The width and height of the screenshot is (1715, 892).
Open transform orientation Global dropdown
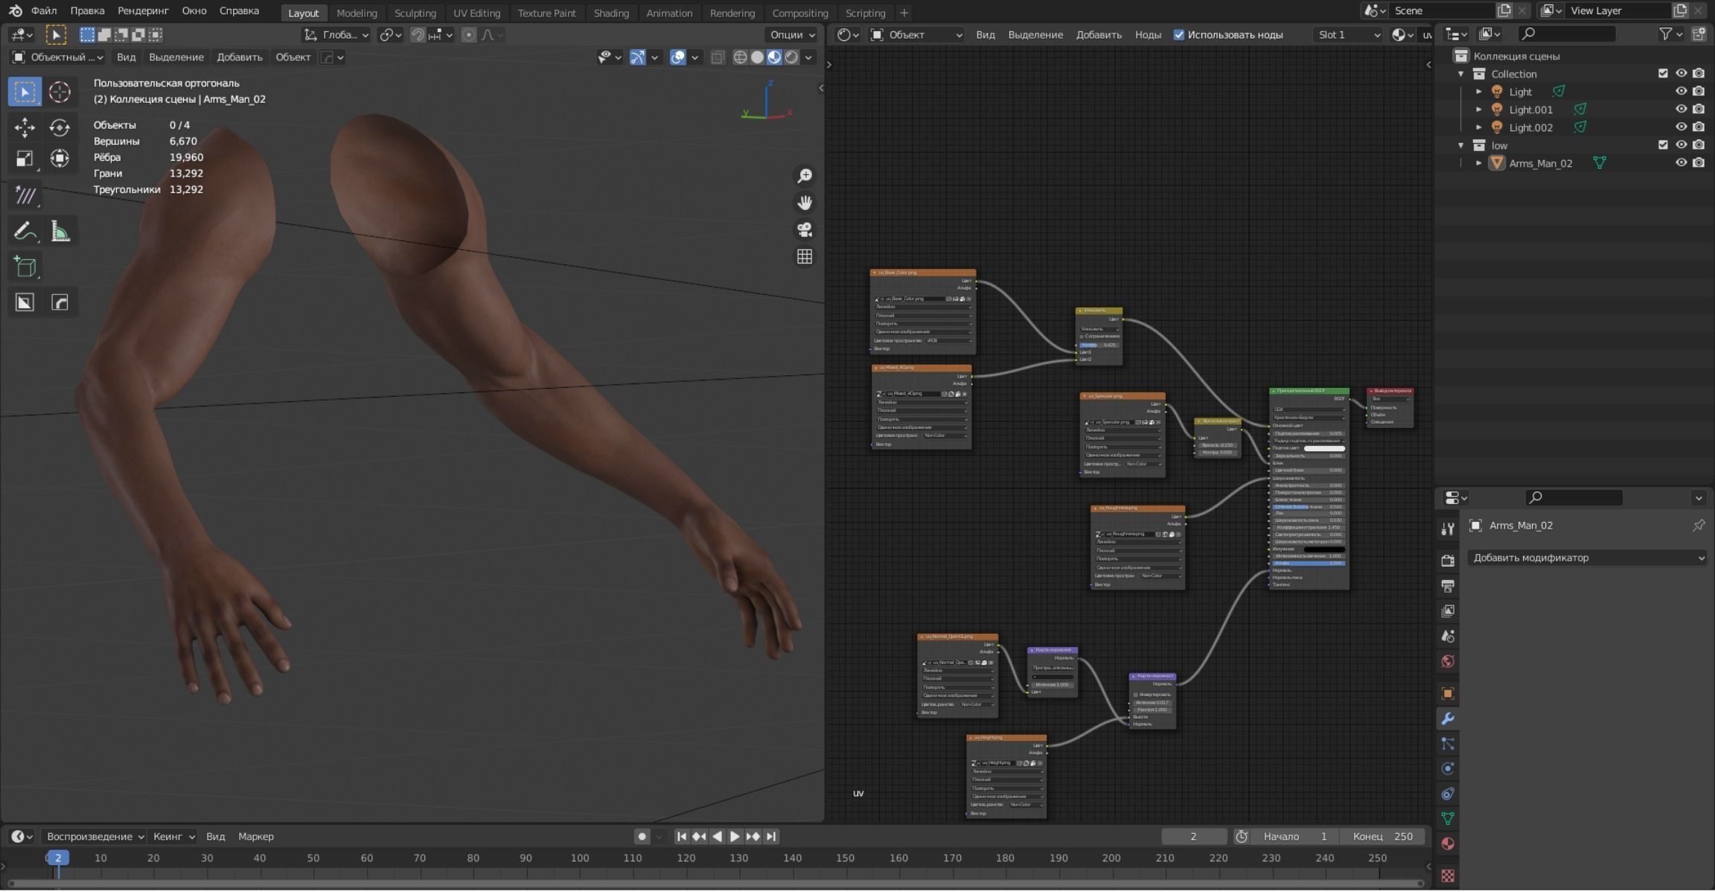click(x=336, y=35)
